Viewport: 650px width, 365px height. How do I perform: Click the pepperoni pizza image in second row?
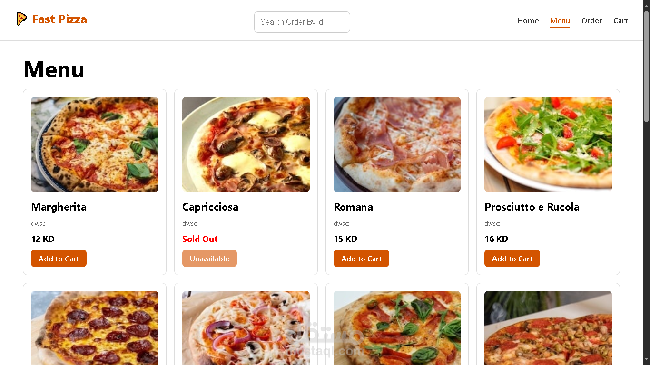[x=95, y=328]
